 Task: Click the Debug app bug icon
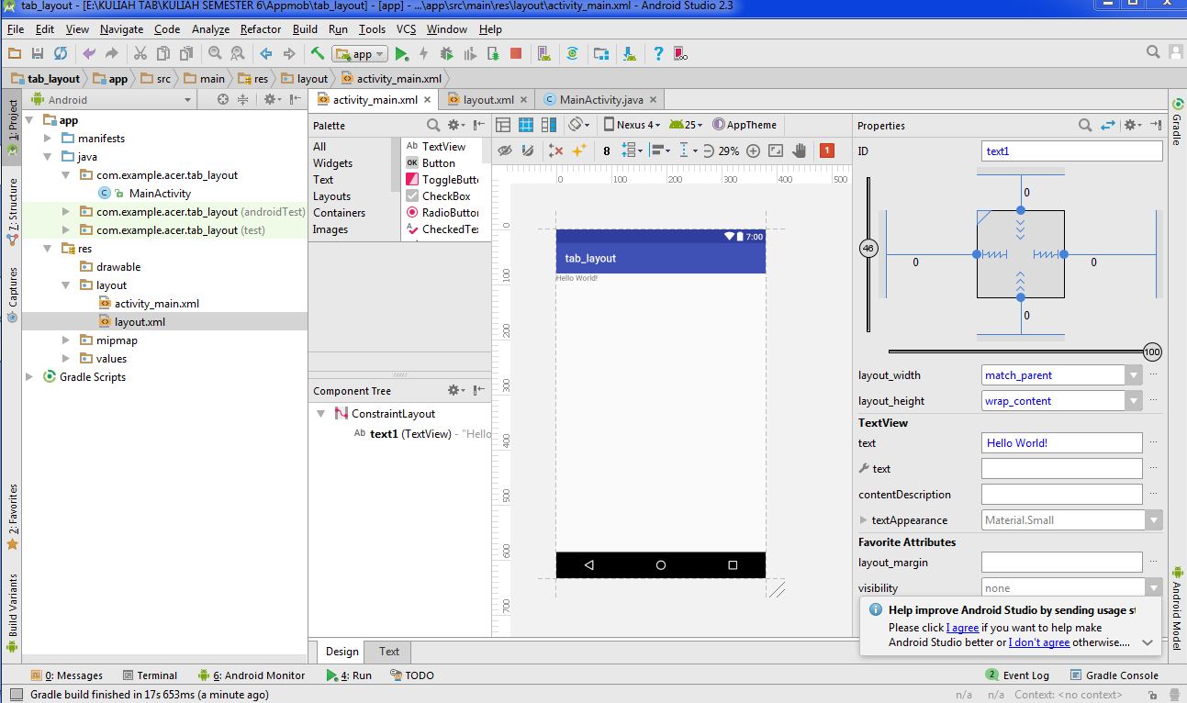coord(447,54)
